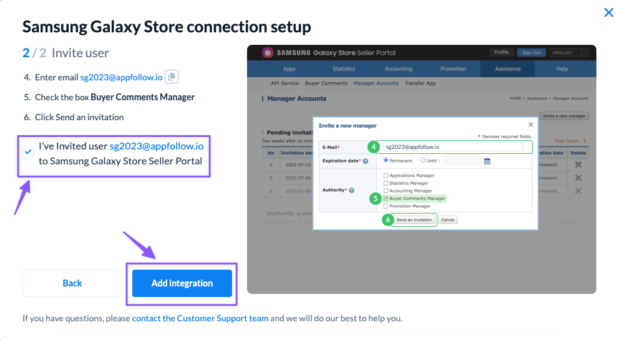The image size is (617, 340).
Task: Select the "2 / 2 Invite user" step label
Action: 66,53
